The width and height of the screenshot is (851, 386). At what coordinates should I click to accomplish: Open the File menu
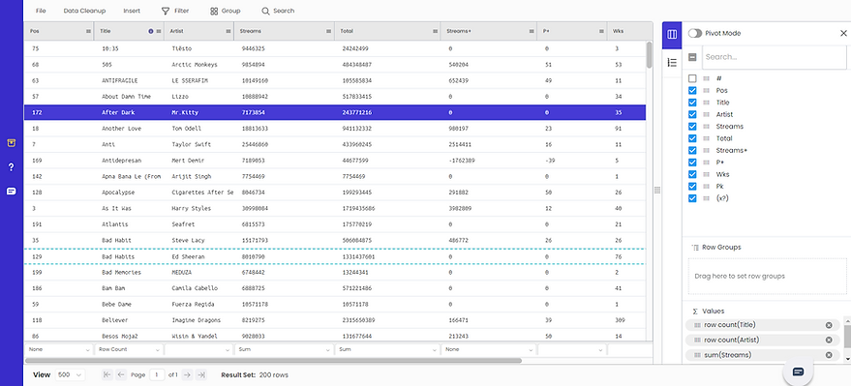(x=41, y=11)
